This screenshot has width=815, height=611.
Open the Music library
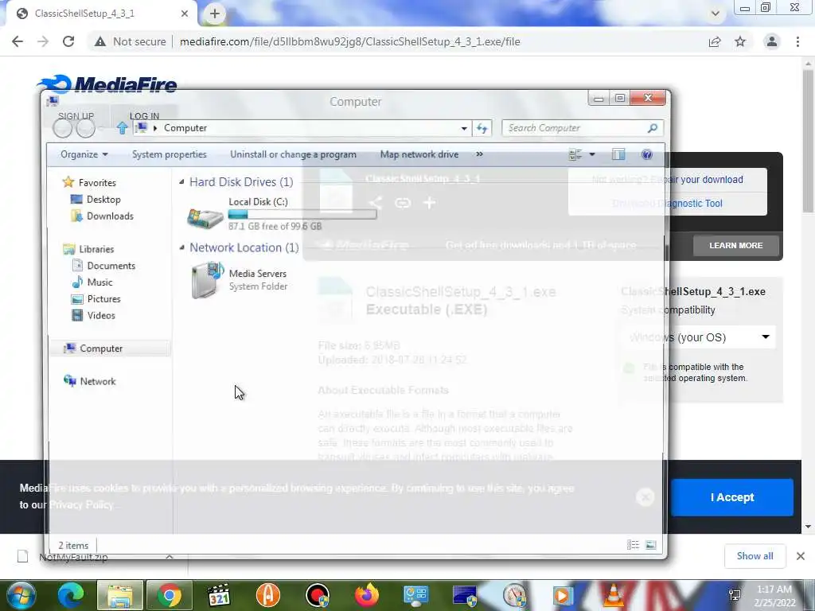coord(99,282)
